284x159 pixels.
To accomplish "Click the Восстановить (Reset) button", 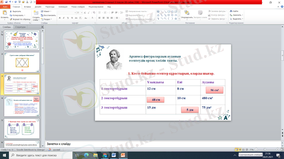I will point(49,15).
